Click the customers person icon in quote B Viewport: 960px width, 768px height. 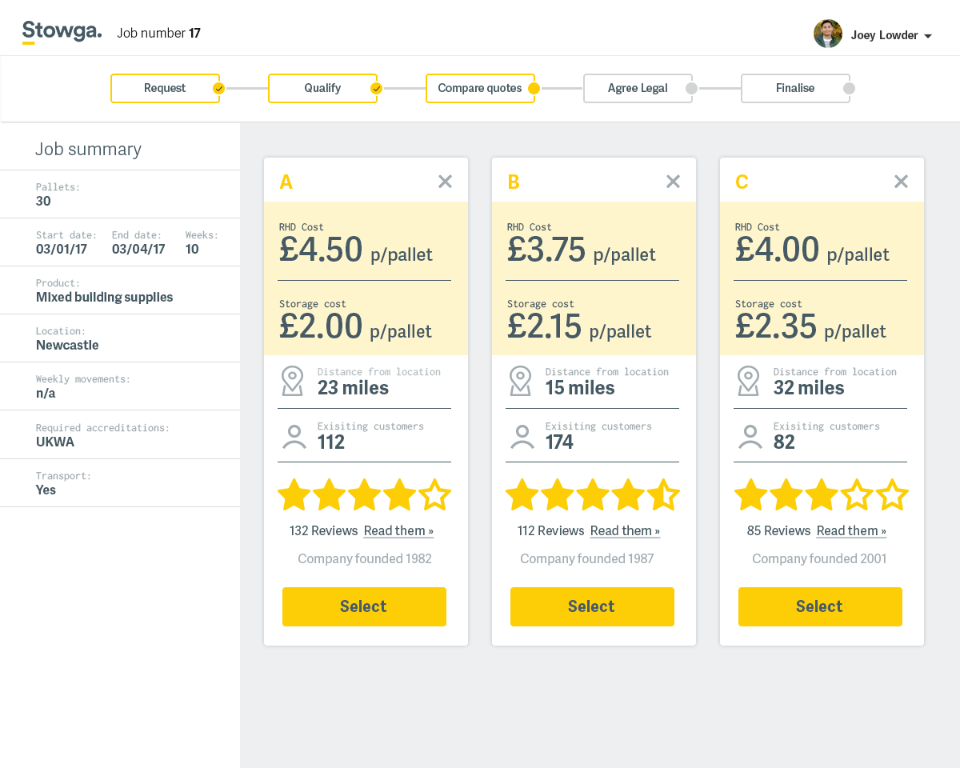[522, 436]
